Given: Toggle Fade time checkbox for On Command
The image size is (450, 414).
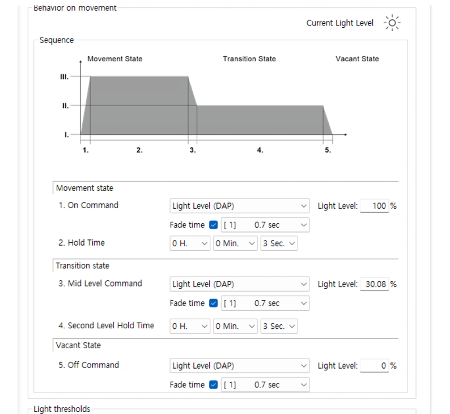Looking at the screenshot, I should (214, 225).
